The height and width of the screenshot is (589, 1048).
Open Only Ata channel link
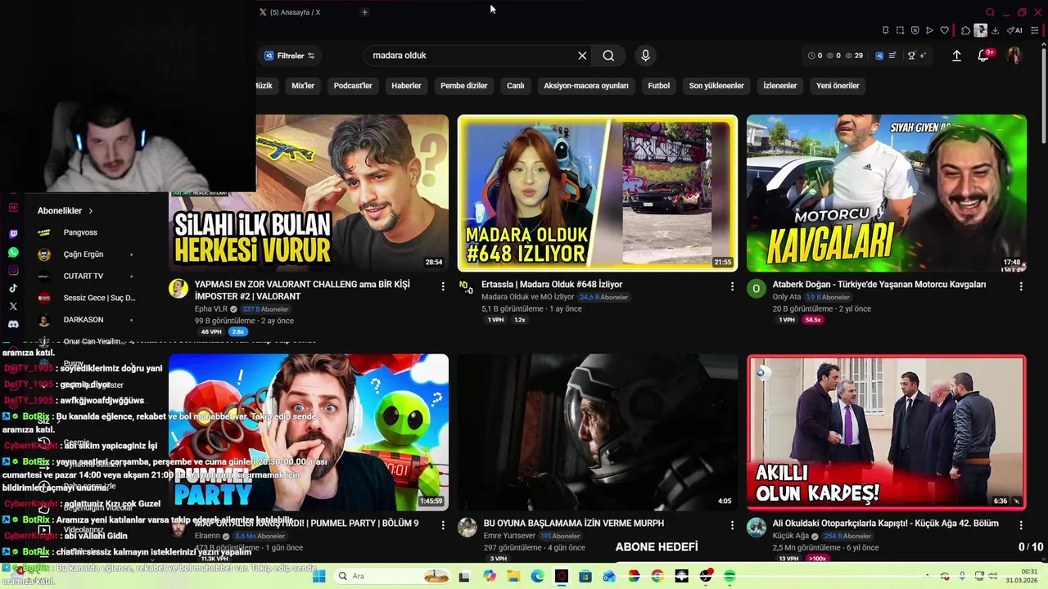787,297
